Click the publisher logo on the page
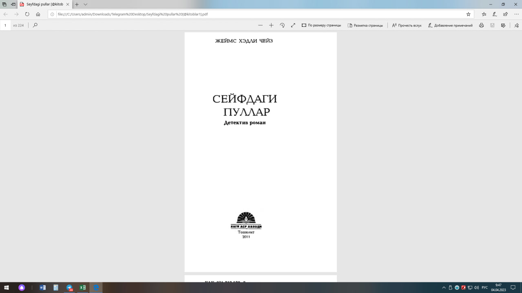The image size is (522, 293). [246, 220]
